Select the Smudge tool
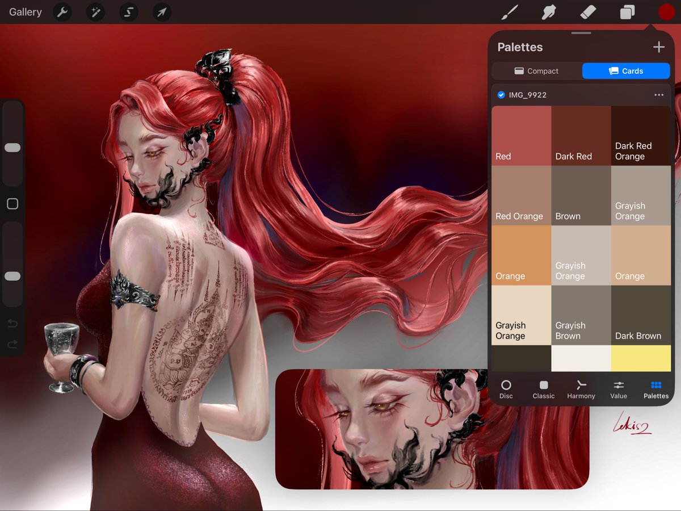Image resolution: width=681 pixels, height=511 pixels. [548, 11]
